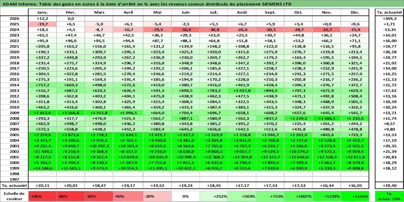
Task: Click the 'Mars' column header
Action: pos(99,12)
